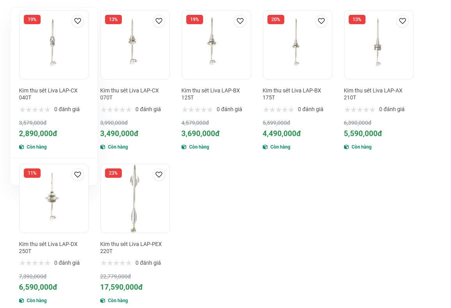Click the 23% discount badge

(113, 173)
